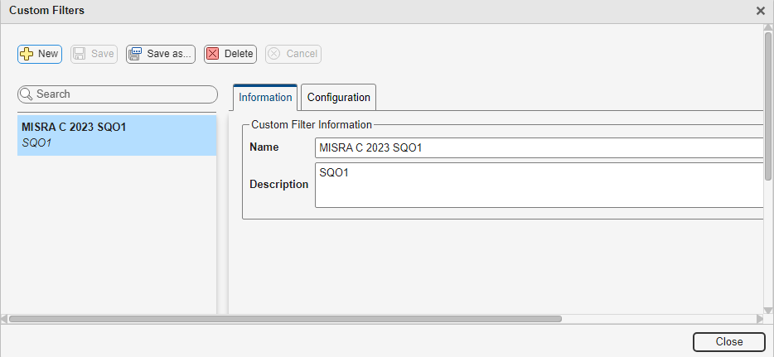The image size is (774, 357).
Task: Click the Name field label
Action: 264,147
